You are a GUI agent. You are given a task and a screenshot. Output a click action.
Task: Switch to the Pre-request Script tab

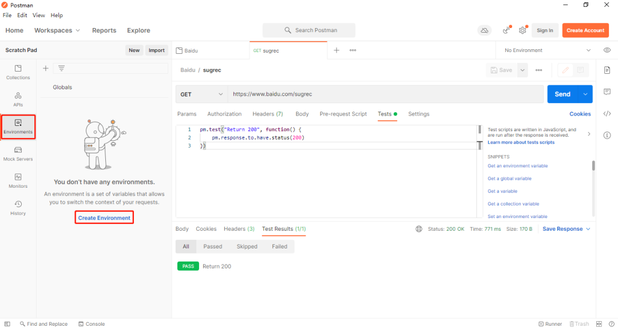click(x=343, y=114)
